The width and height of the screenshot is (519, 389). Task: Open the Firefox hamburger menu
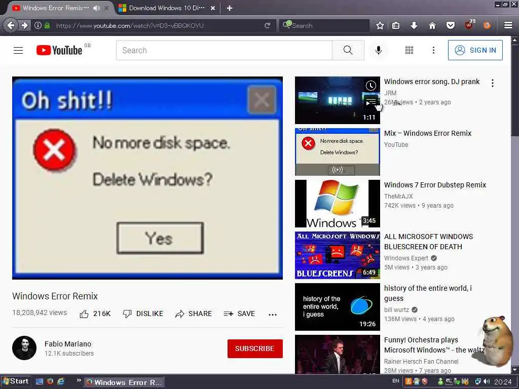(x=508, y=25)
